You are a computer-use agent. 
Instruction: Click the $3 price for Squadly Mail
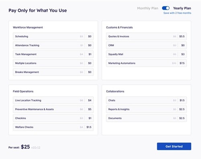[183, 54]
